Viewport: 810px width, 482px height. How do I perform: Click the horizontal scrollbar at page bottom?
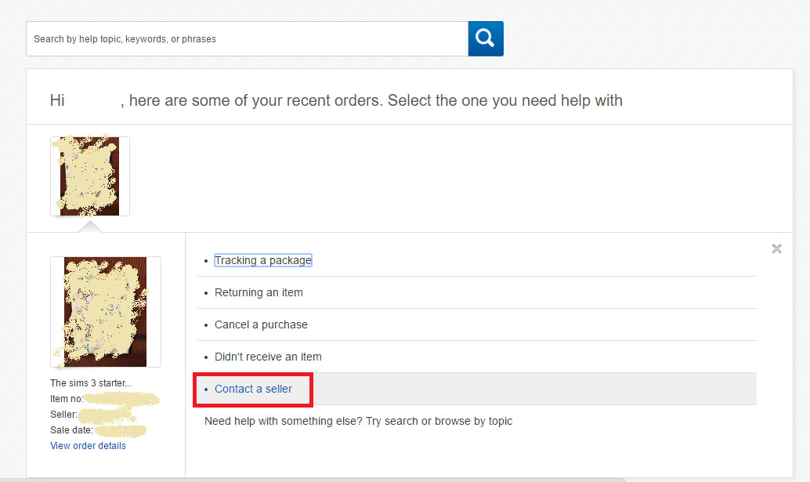(x=313, y=479)
